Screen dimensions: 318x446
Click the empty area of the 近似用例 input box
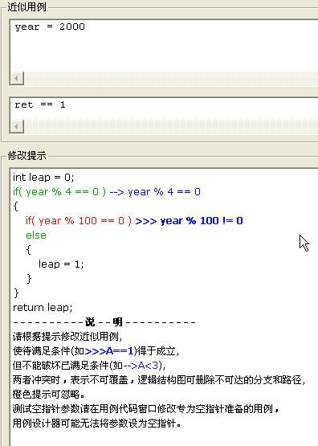170,52
